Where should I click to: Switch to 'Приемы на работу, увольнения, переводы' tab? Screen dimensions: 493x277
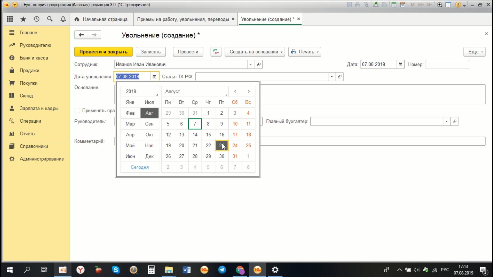tap(183, 19)
